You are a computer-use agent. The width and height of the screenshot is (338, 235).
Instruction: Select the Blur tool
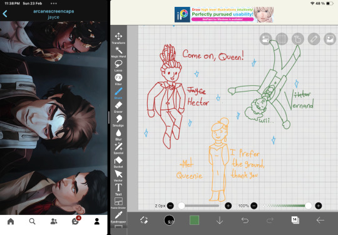[118, 135]
